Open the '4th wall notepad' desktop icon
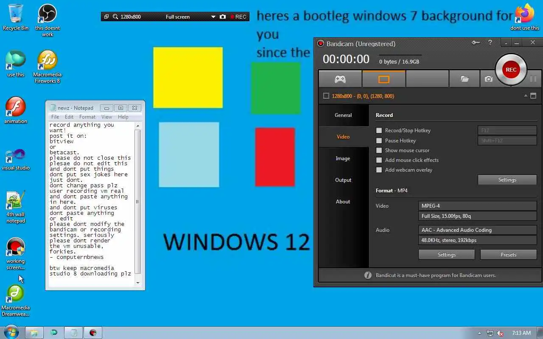The width and height of the screenshot is (543, 339). pyautogui.click(x=16, y=206)
